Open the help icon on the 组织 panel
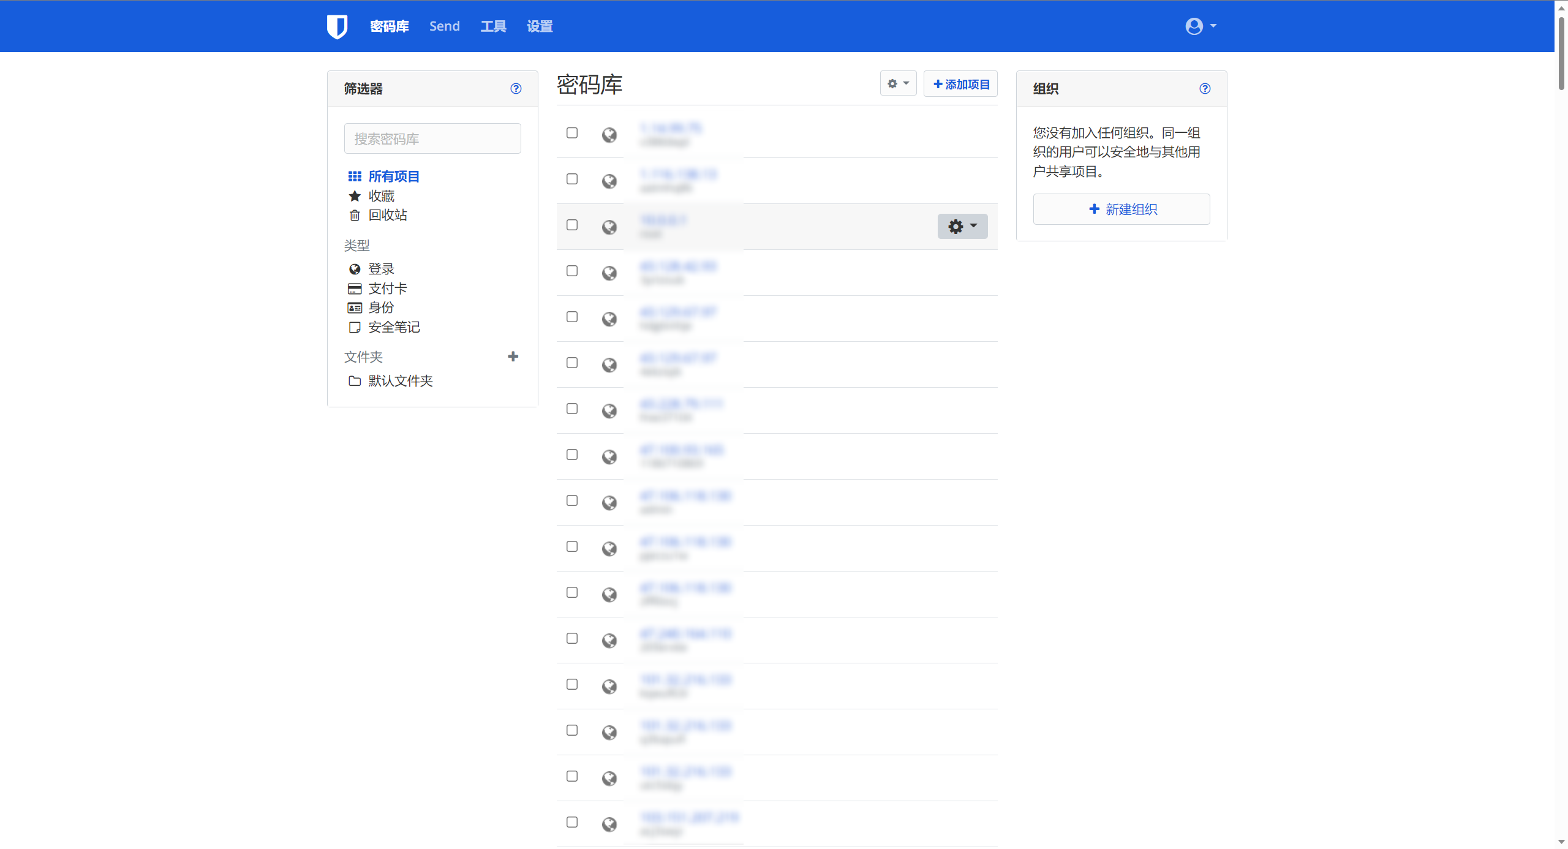 point(1204,88)
